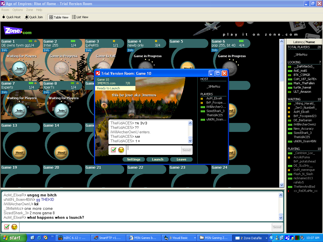Click the lobby chat input field
This screenshot has width=323, height=242.
coord(146,227)
